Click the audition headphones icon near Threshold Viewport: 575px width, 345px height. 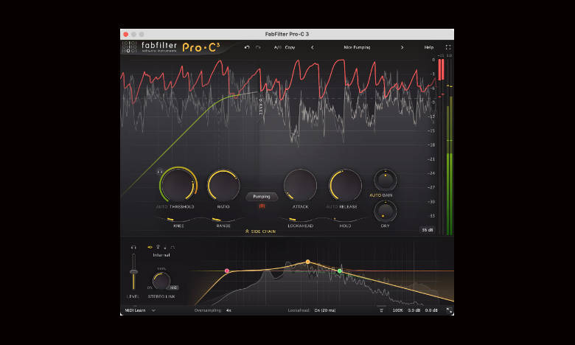[x=160, y=170]
